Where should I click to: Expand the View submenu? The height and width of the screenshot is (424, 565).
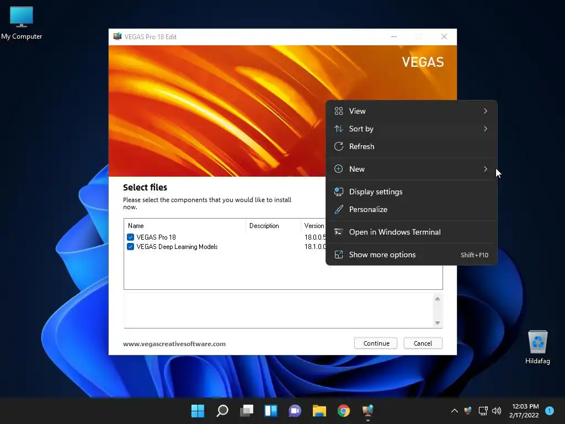(x=412, y=111)
